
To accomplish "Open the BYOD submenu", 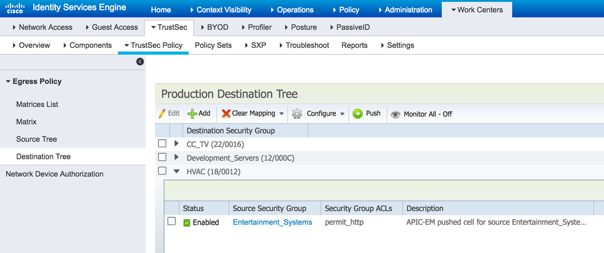I will click(x=214, y=27).
